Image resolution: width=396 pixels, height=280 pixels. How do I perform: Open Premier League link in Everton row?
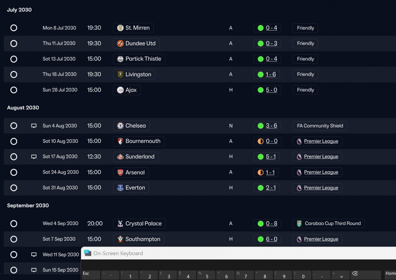321,188
